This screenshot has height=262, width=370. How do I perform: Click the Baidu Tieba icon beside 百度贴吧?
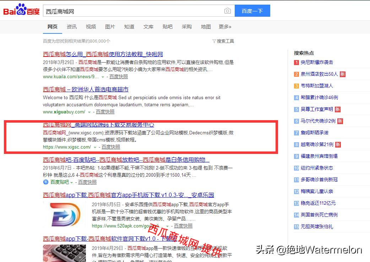tap(47, 182)
